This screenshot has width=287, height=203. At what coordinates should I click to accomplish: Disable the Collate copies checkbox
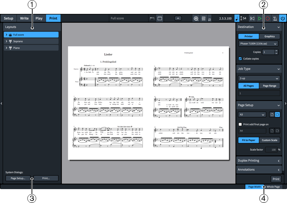pos(240,59)
